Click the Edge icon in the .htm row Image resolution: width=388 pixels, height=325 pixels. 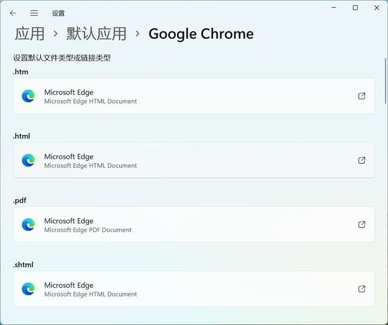28,96
